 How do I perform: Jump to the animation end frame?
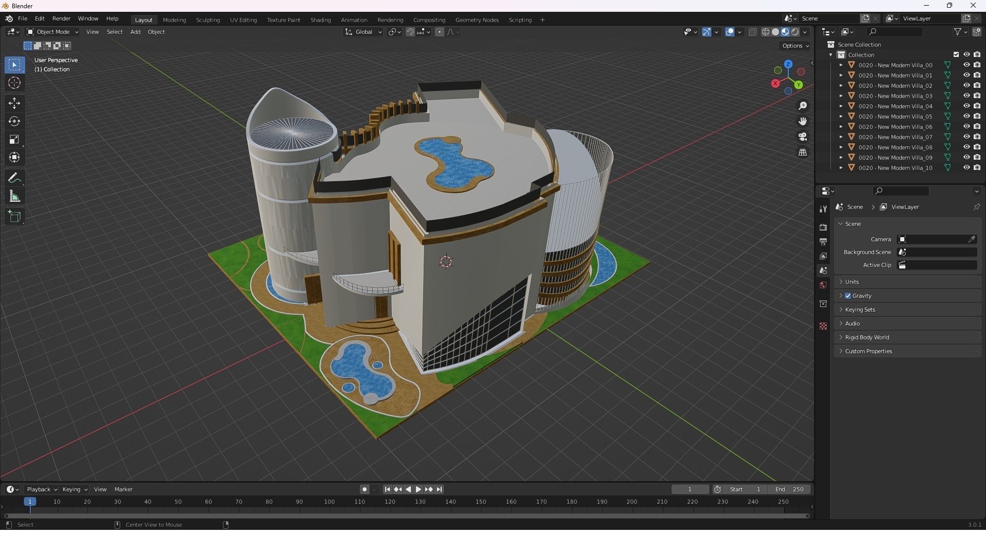[439, 489]
